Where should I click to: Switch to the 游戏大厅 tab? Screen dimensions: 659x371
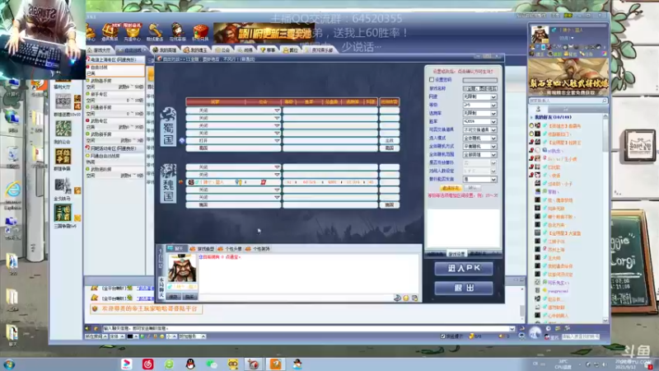click(x=99, y=50)
